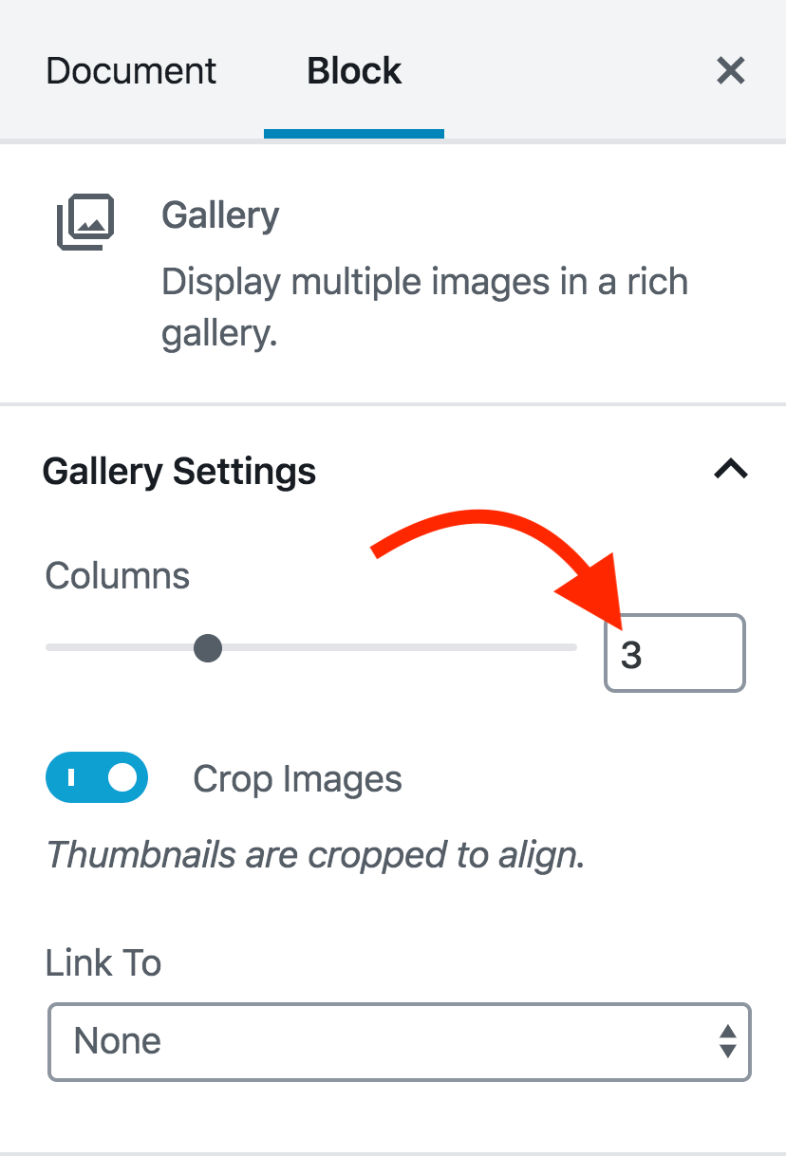The width and height of the screenshot is (786, 1156).
Task: Switch to the Document tab
Action: coord(131,71)
